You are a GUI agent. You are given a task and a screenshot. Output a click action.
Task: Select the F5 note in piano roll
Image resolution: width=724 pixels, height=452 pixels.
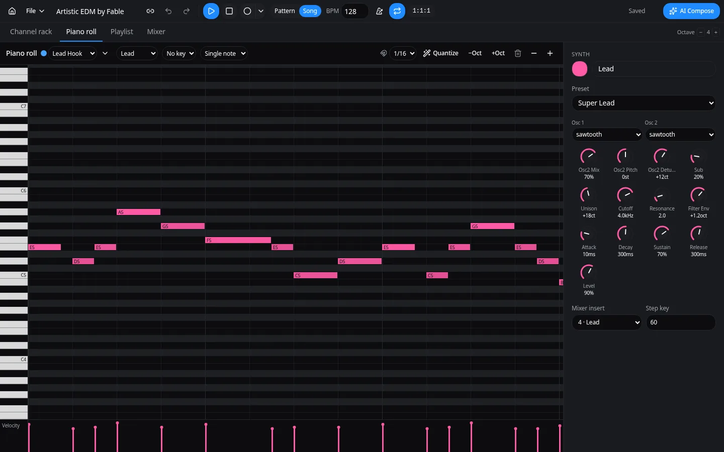[x=238, y=240]
